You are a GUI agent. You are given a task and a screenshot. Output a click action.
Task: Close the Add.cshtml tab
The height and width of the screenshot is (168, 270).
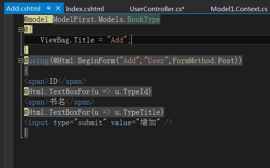(x=57, y=8)
